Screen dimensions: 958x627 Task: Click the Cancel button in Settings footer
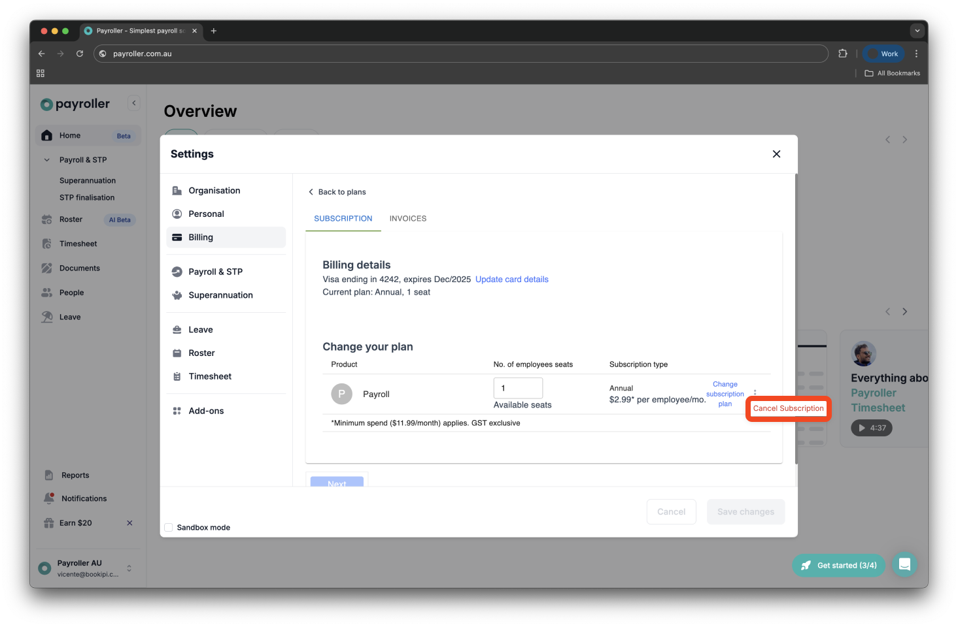672,512
